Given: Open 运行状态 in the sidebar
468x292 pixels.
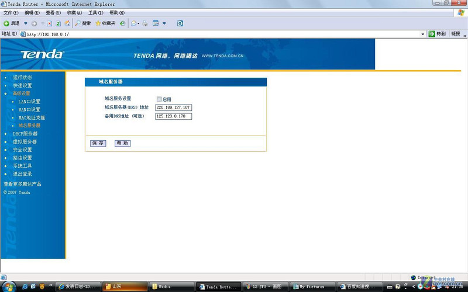Looking at the screenshot, I should [x=22, y=78].
